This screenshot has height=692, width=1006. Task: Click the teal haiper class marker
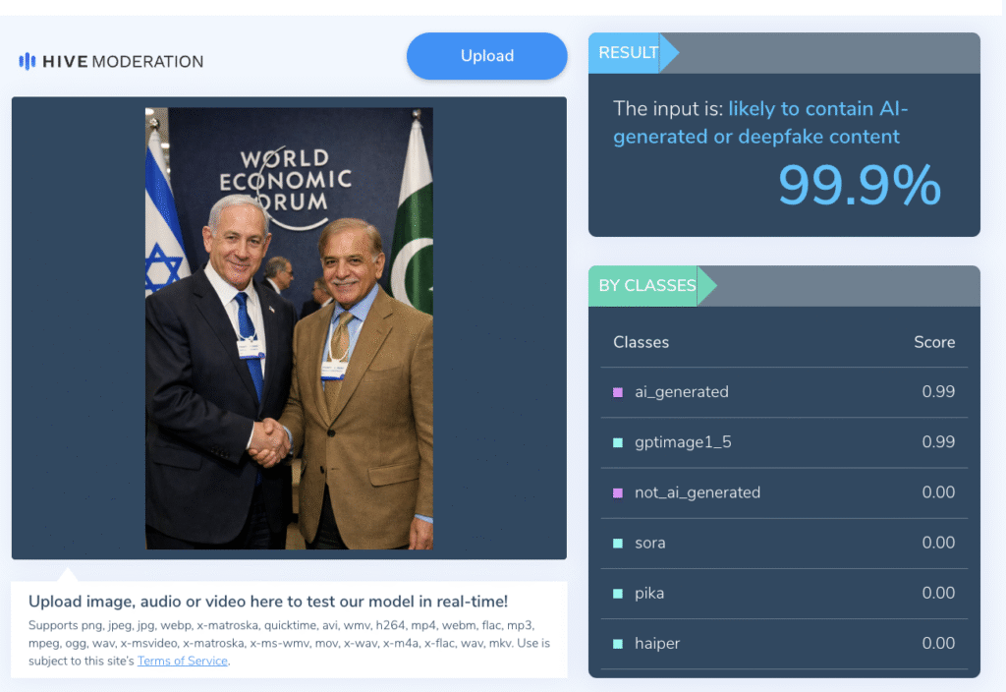618,643
